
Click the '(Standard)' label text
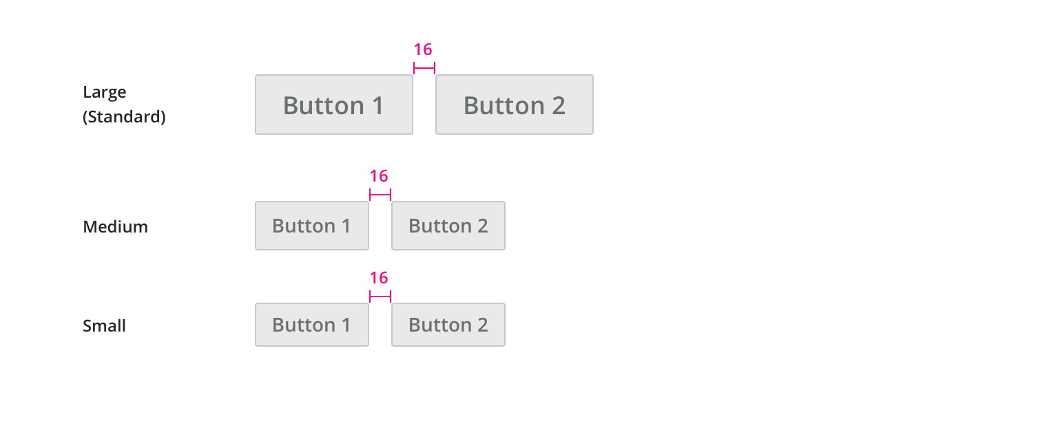point(124,117)
